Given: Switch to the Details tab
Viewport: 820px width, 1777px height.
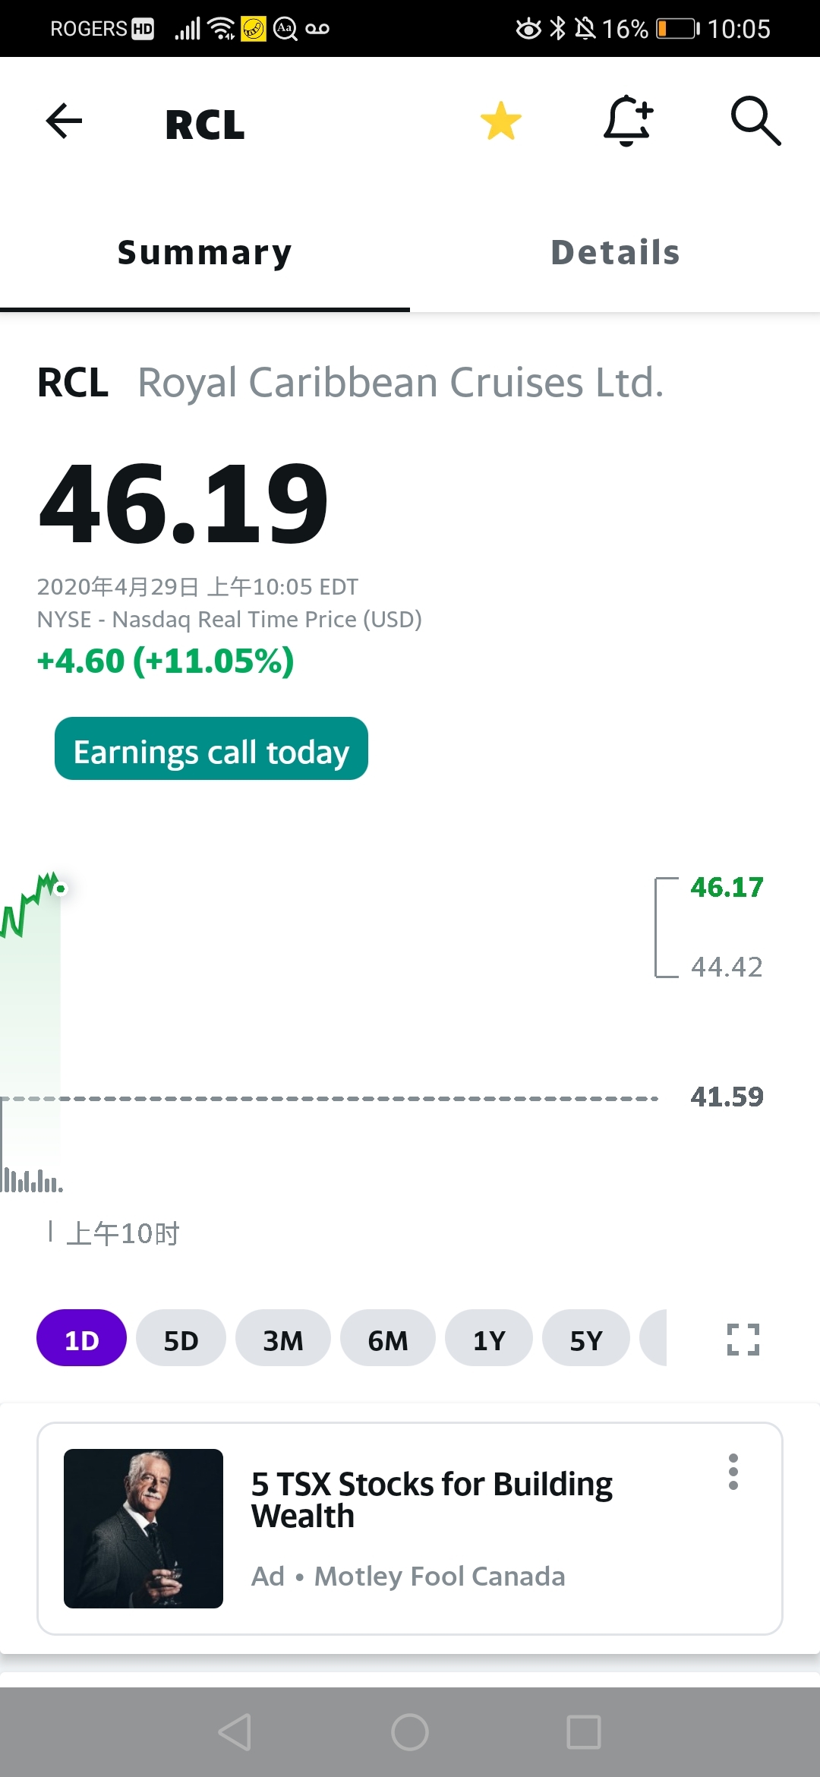Looking at the screenshot, I should click(615, 253).
